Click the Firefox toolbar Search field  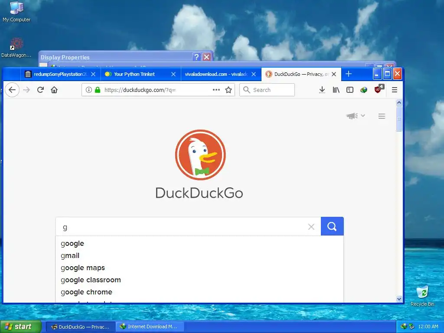tap(267, 90)
